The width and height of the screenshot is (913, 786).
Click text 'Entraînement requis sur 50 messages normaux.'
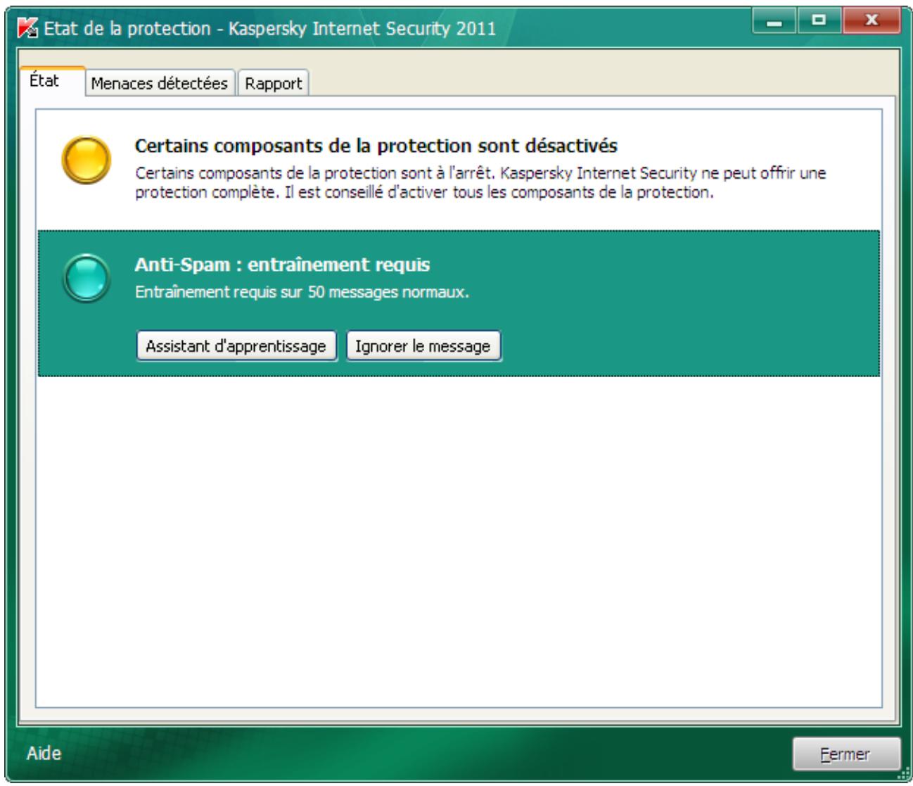(302, 292)
